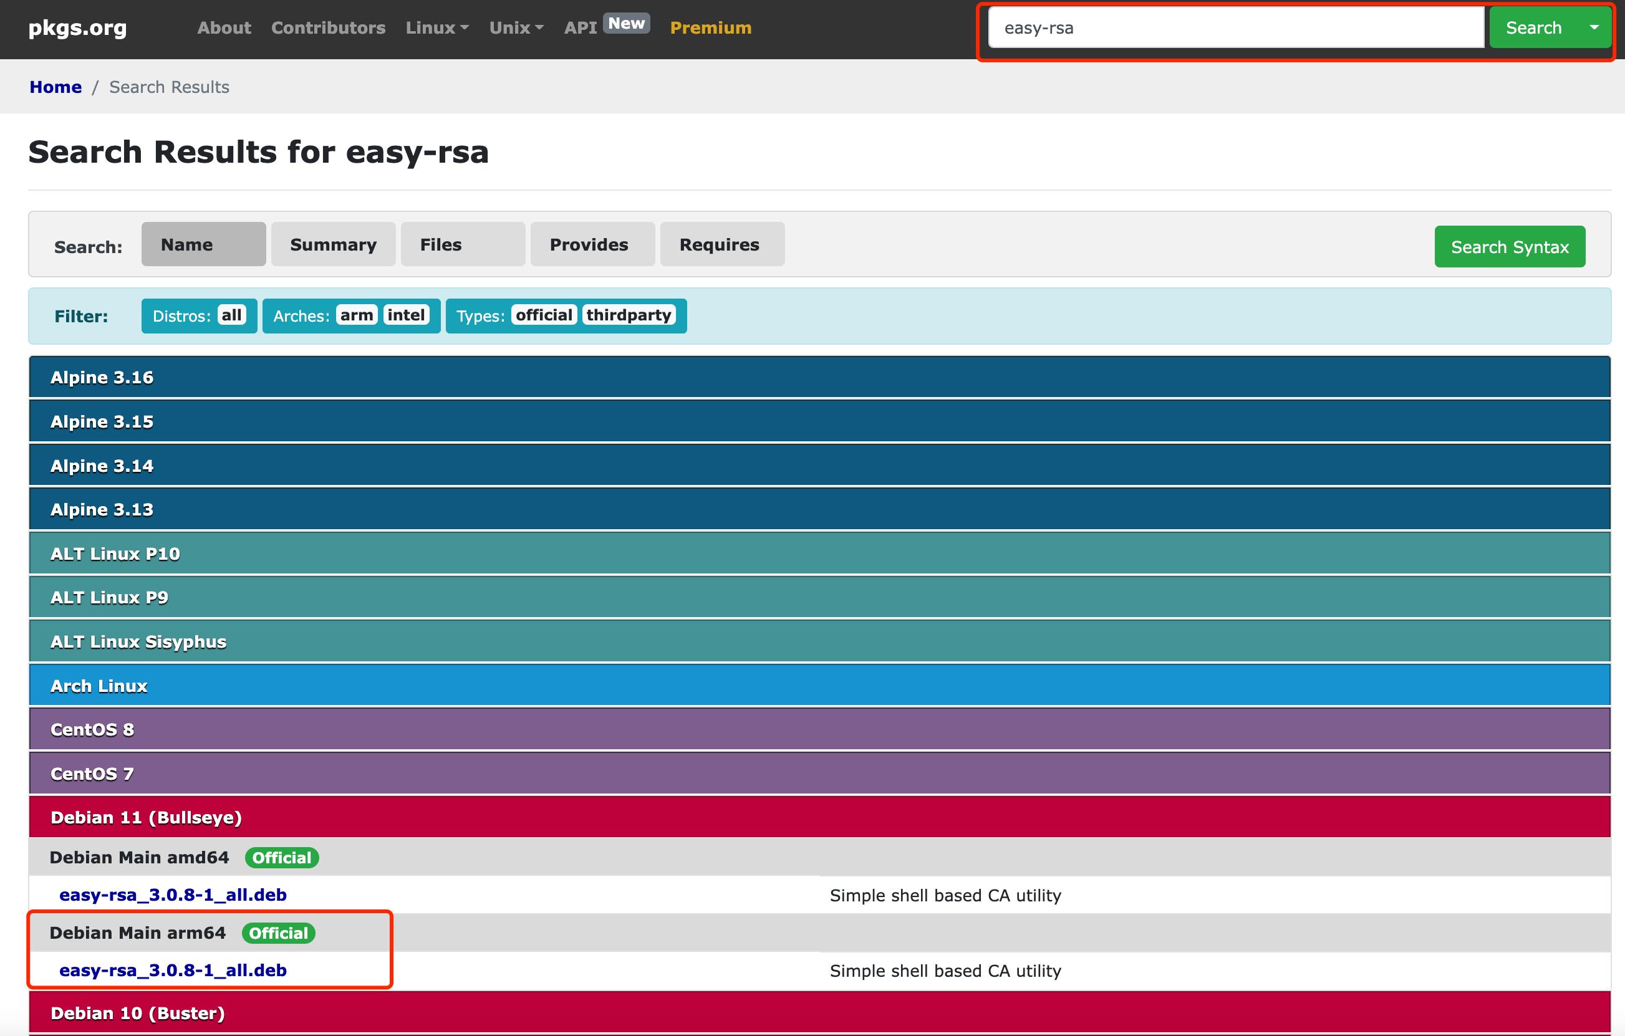The image size is (1625, 1036).
Task: Toggle the official types filter
Action: [x=543, y=315]
